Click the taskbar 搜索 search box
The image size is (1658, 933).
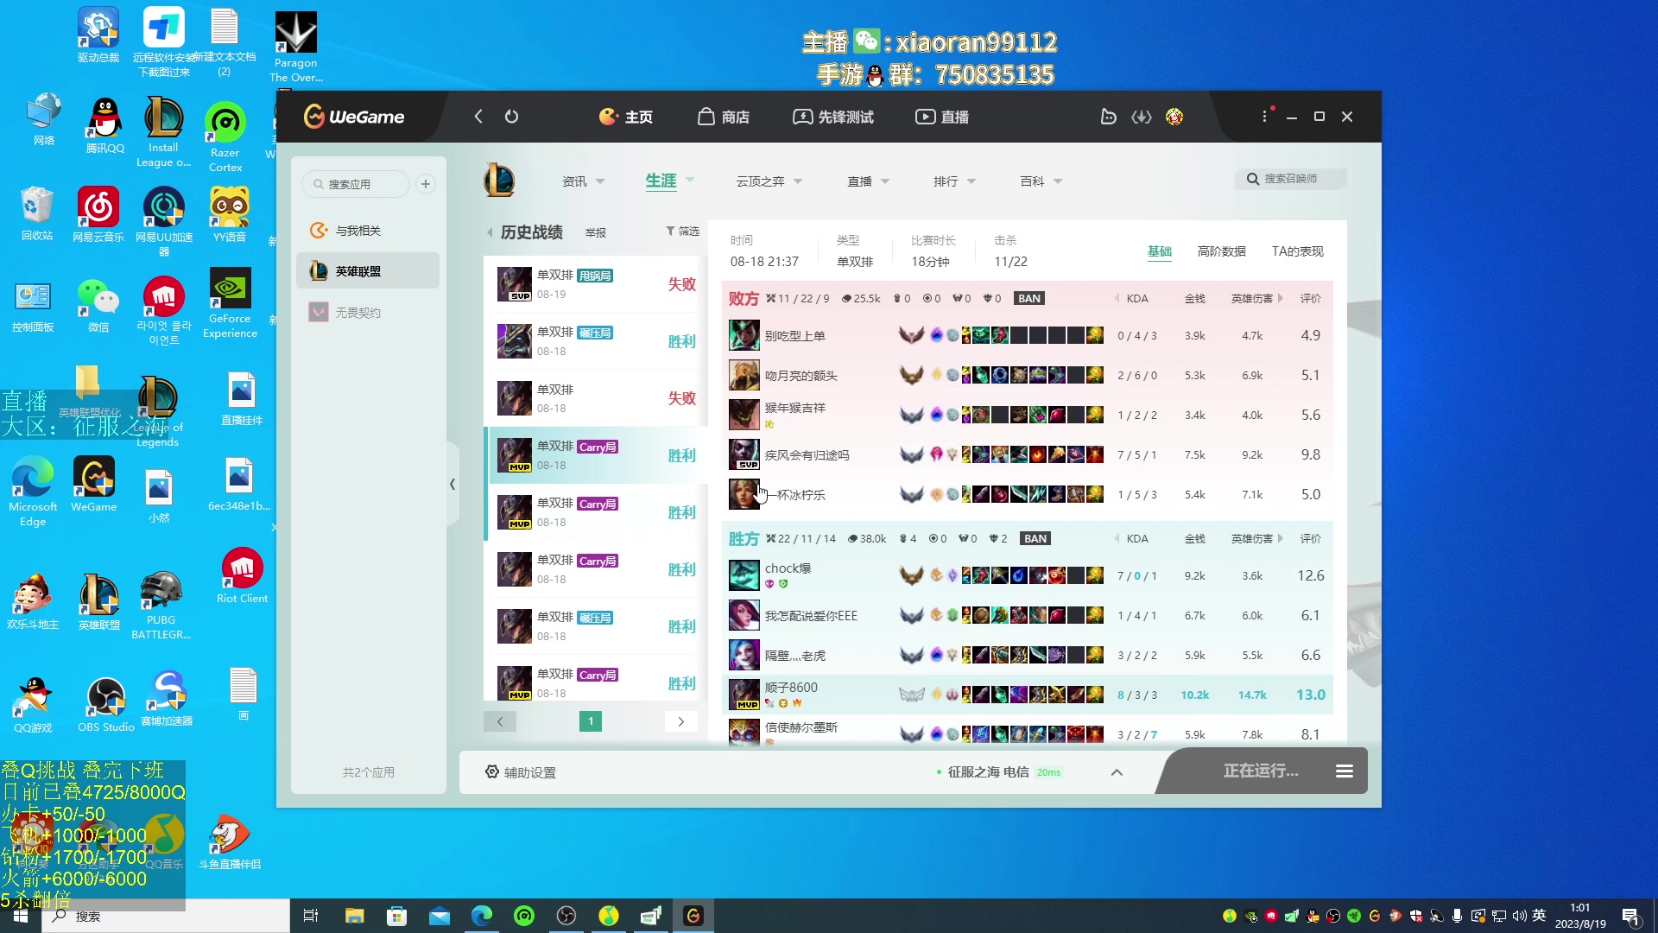pyautogui.click(x=166, y=916)
